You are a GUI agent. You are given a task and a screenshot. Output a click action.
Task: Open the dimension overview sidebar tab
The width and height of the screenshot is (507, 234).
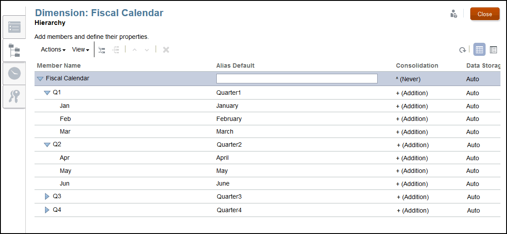click(x=14, y=27)
